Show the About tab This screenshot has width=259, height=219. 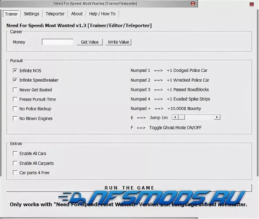click(x=77, y=14)
